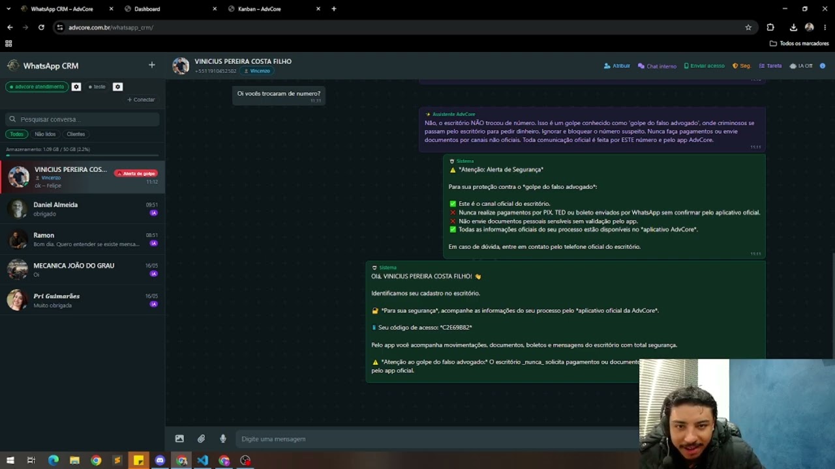Open Todos os marcadores folder
The image size is (835, 469).
pyautogui.click(x=799, y=44)
